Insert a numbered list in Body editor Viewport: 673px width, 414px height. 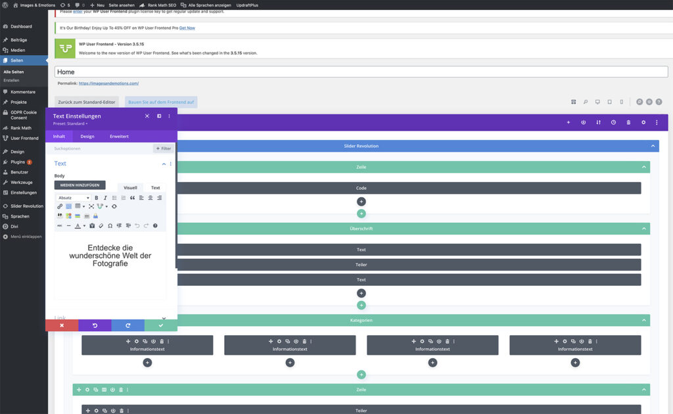(123, 198)
